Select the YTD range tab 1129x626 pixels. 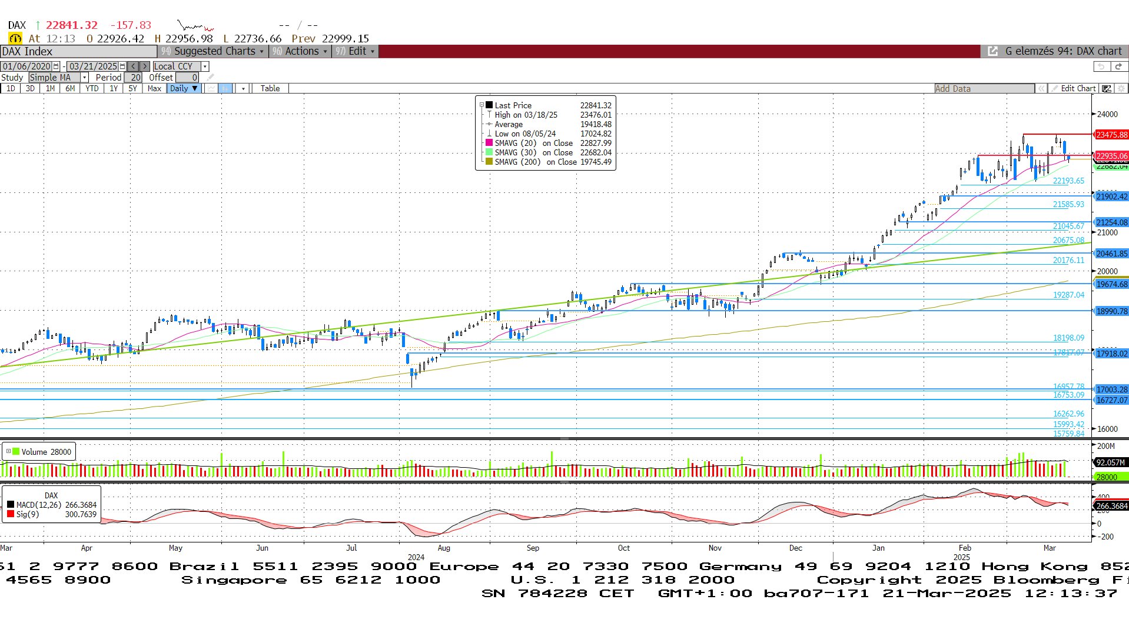click(x=92, y=88)
